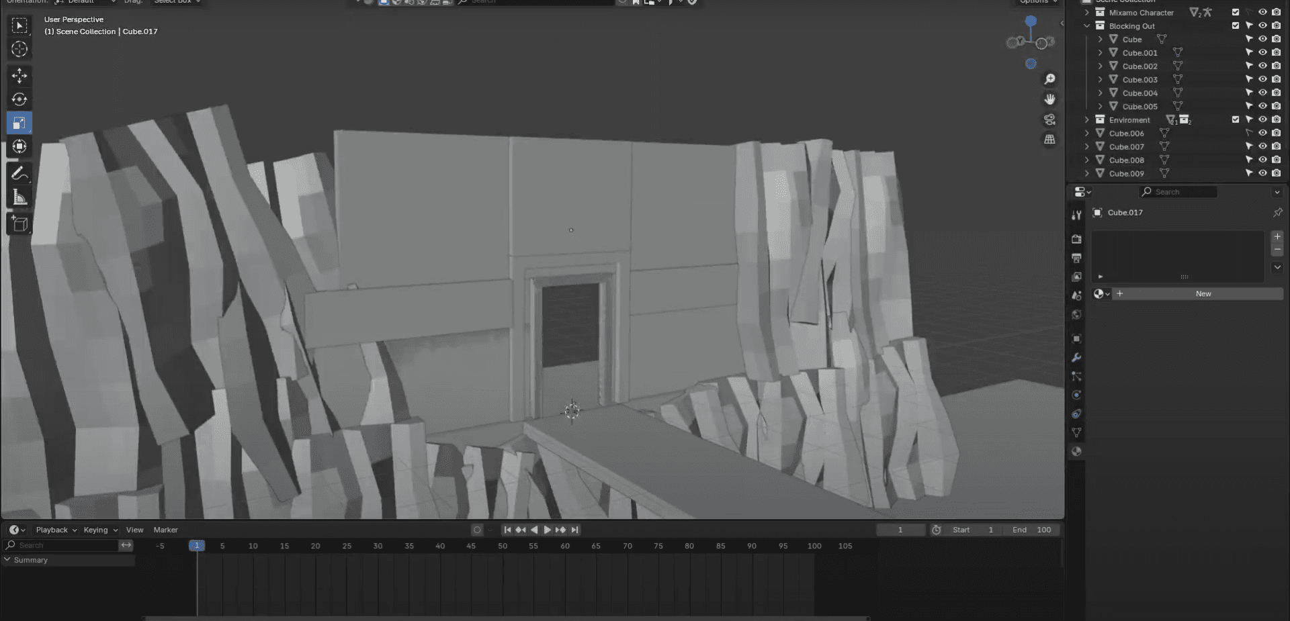1290x621 pixels.
Task: Open the Scene properties tab
Action: (1076, 295)
